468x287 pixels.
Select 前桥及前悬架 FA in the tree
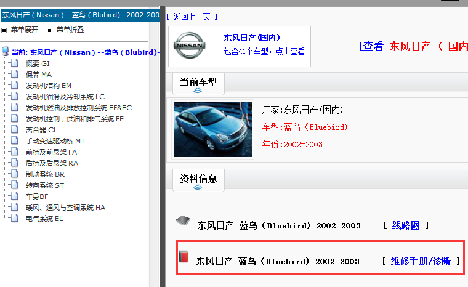(x=51, y=152)
